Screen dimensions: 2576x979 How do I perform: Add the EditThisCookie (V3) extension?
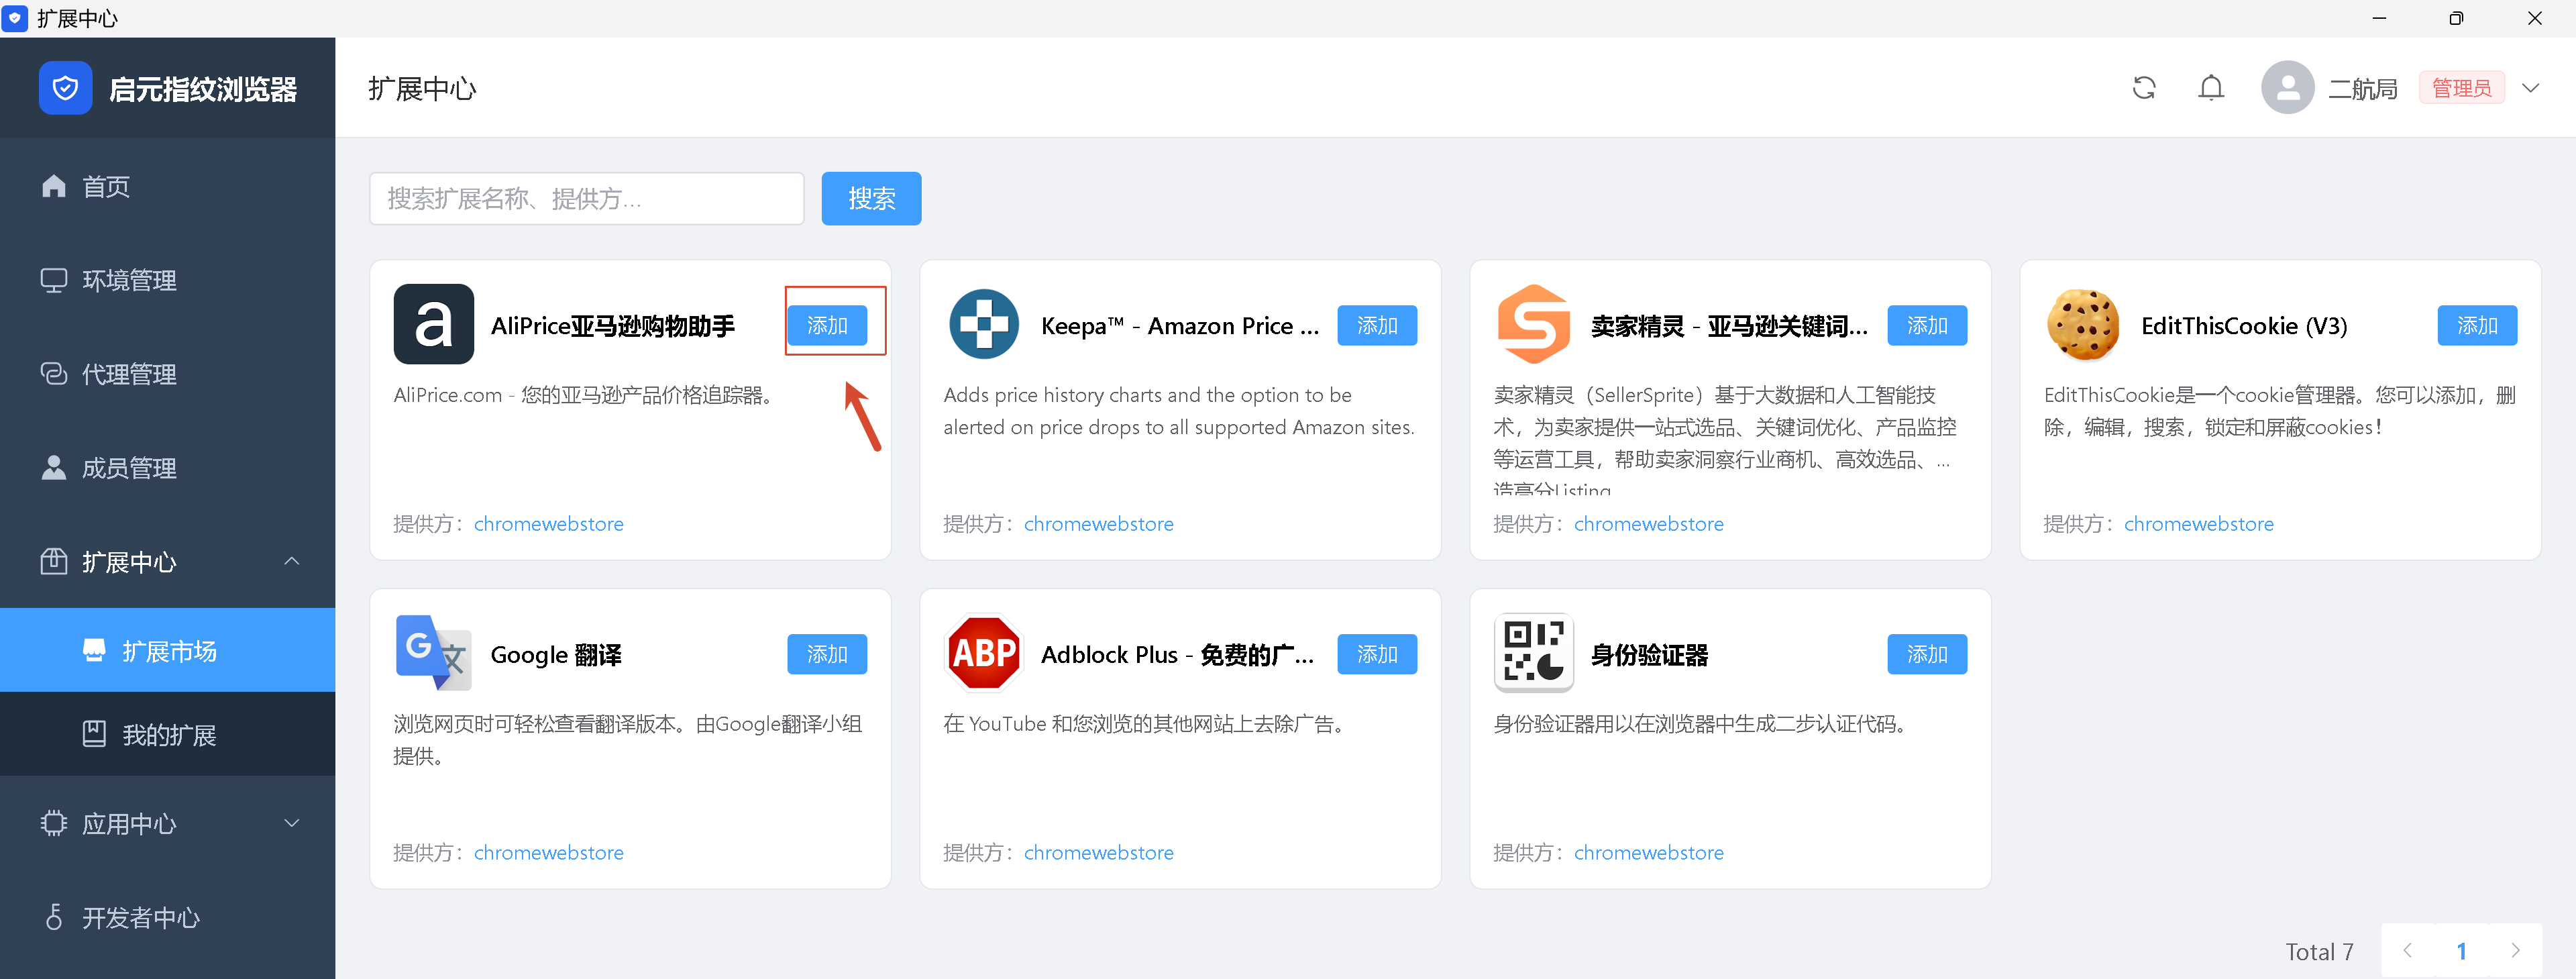2477,325
